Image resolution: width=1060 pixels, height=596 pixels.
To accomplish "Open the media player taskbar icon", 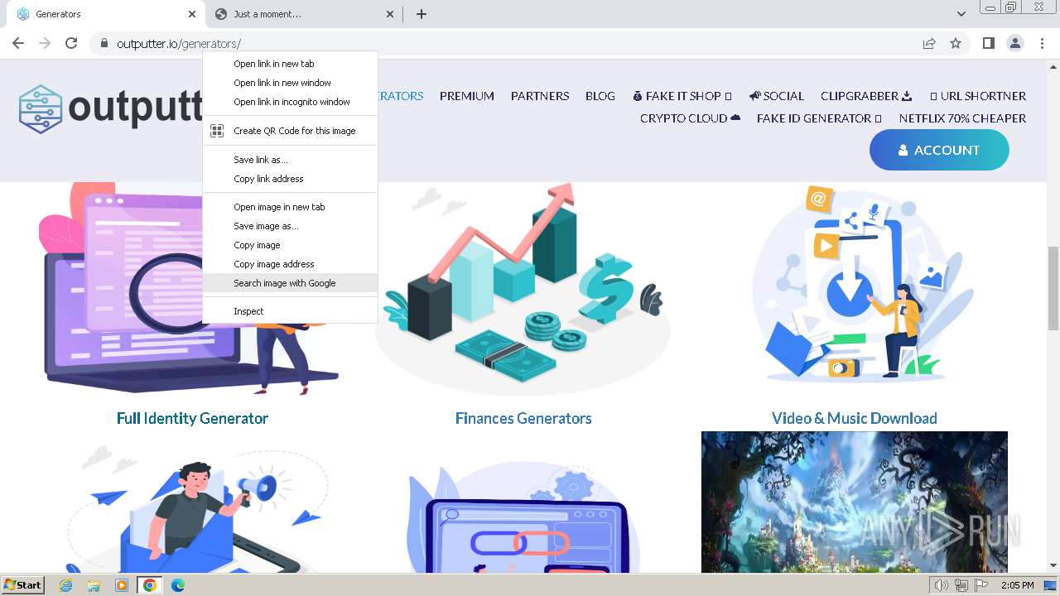I will click(122, 585).
